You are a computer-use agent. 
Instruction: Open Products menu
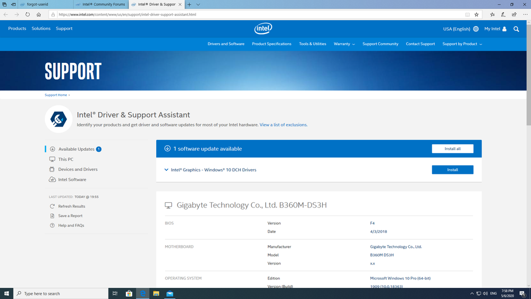pyautogui.click(x=17, y=29)
